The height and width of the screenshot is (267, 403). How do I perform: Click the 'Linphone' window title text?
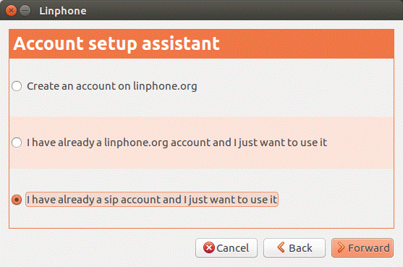(63, 11)
